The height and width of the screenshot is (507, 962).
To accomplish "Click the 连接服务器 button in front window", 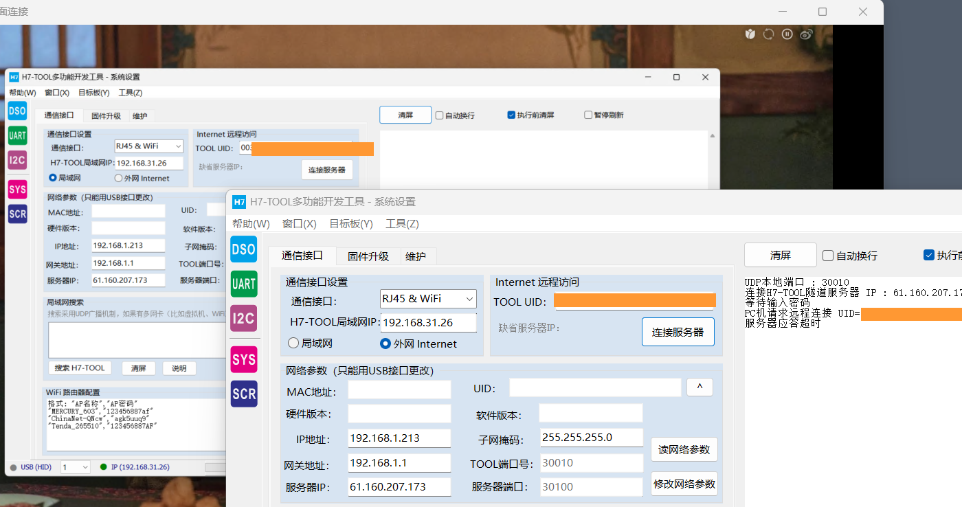I will click(678, 332).
